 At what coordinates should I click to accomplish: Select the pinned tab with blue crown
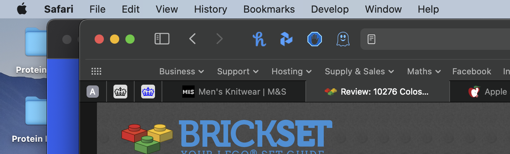coord(148,92)
